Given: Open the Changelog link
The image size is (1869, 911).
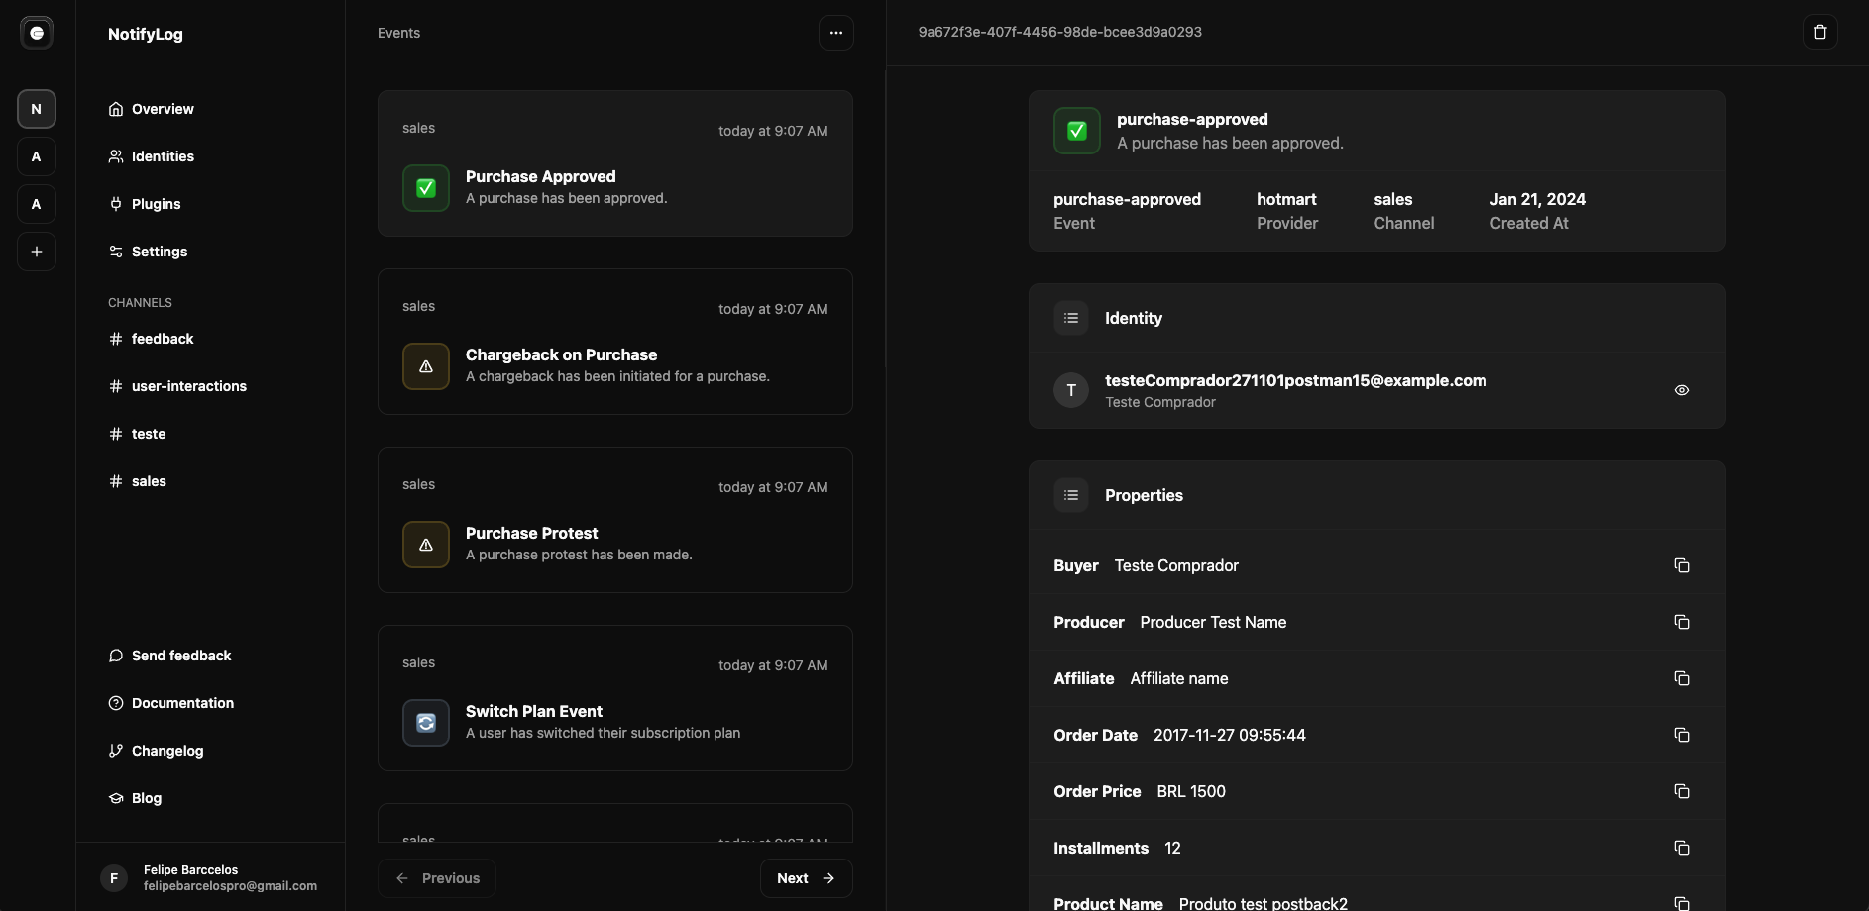Looking at the screenshot, I should tap(156, 751).
